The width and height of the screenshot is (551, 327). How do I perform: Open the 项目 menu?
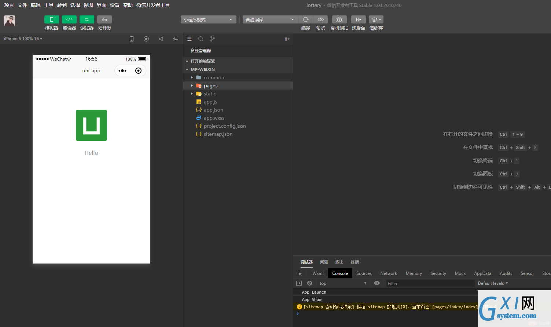(x=9, y=5)
